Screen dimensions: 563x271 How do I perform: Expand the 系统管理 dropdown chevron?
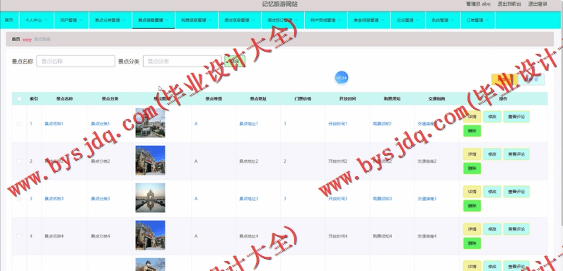(x=452, y=20)
